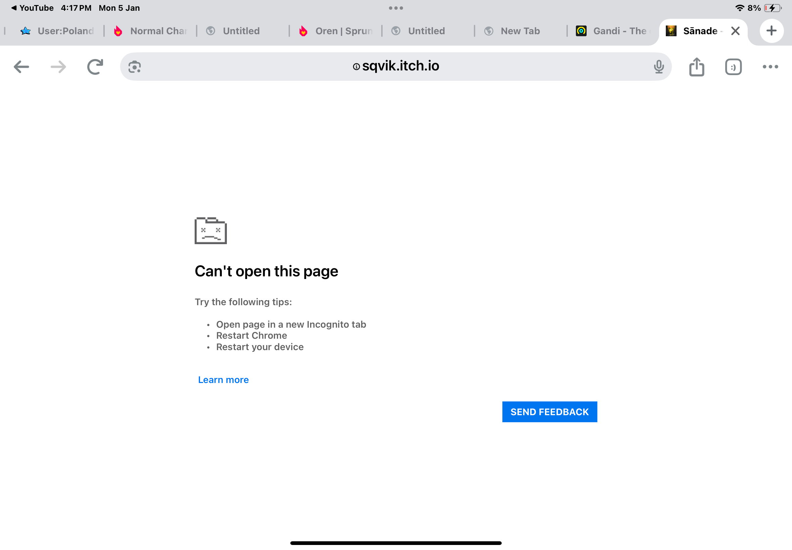The image size is (792, 550).
Task: Open Google Lens camera search icon
Action: (135, 67)
